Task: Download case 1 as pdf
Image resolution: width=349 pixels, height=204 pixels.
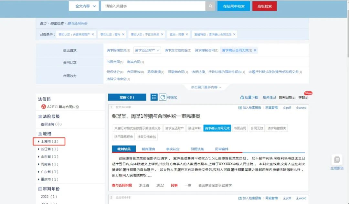Action: pyautogui.click(x=287, y=107)
